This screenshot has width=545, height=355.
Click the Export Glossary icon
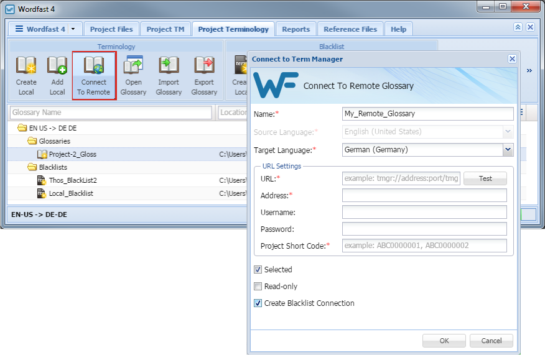pos(204,76)
